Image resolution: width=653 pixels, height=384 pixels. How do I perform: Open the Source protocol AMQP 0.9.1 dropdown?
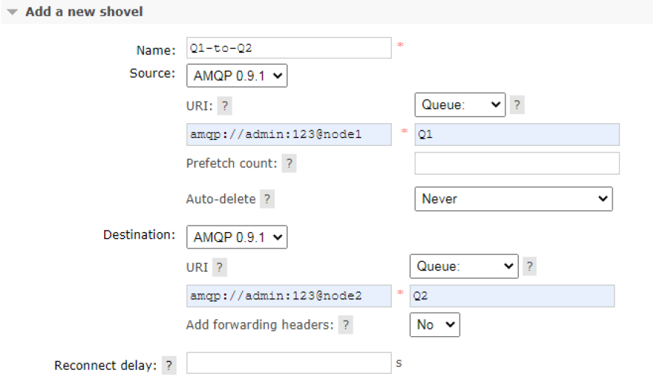click(237, 76)
